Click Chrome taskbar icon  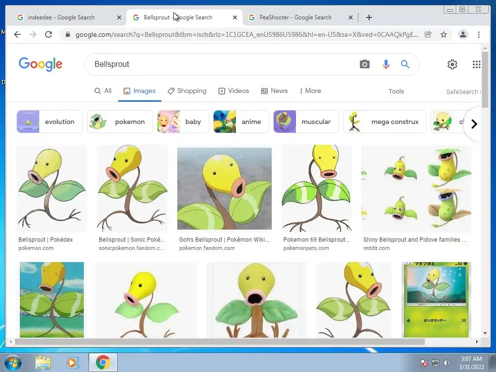[x=103, y=362]
